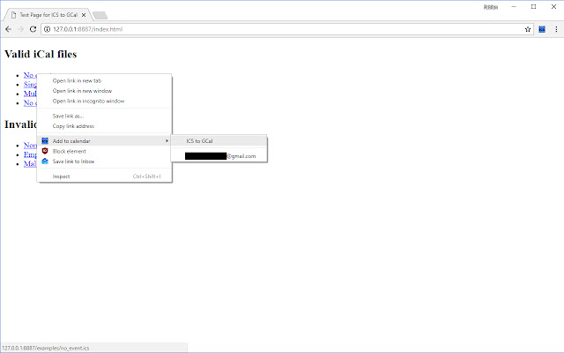Choose Save link to Inbox

(x=104, y=161)
